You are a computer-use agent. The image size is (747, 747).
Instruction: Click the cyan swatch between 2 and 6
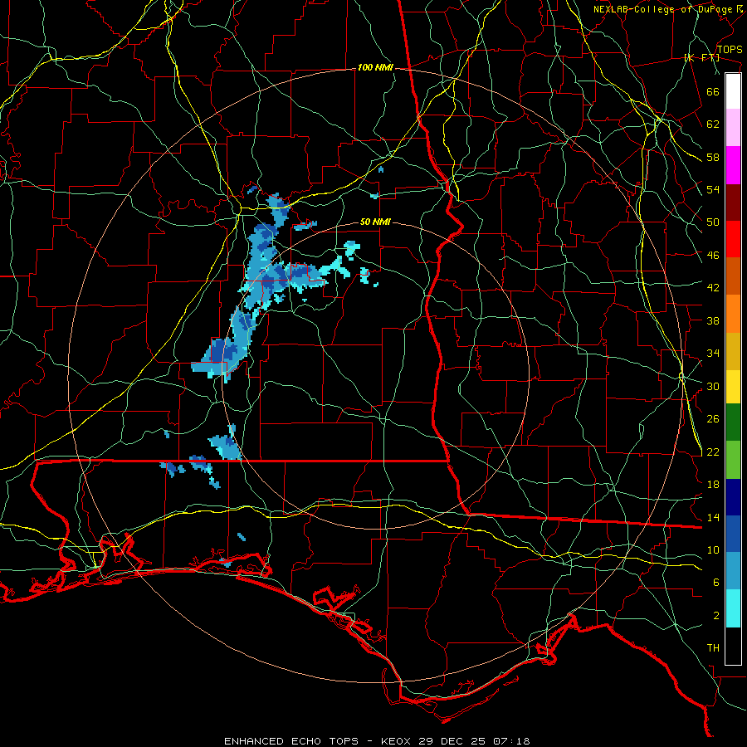[x=733, y=609]
